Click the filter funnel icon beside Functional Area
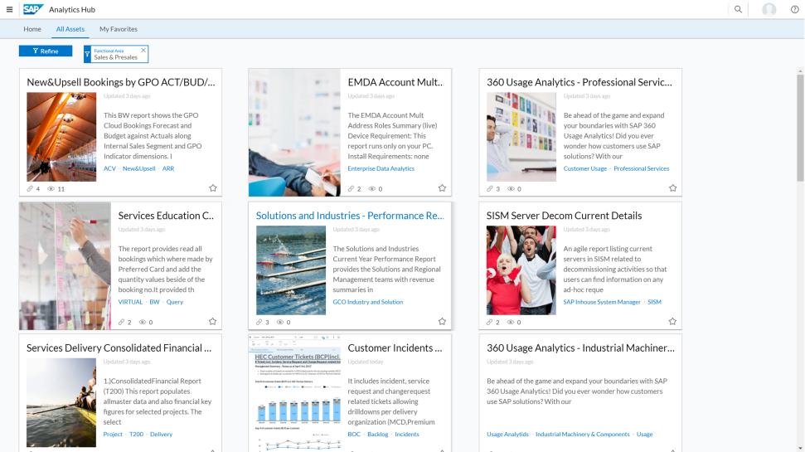Image resolution: width=805 pixels, height=452 pixels. 87,54
